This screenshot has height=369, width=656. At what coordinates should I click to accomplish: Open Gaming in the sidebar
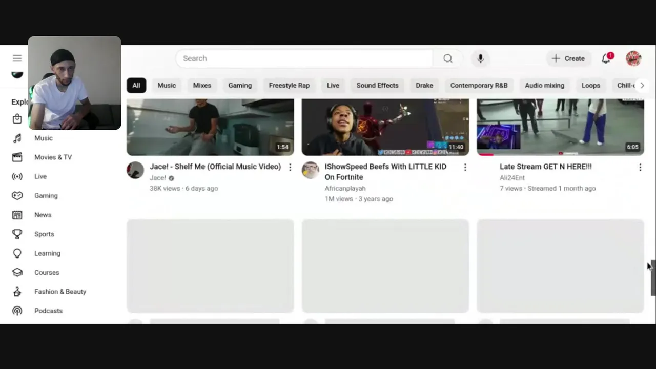[x=46, y=196]
